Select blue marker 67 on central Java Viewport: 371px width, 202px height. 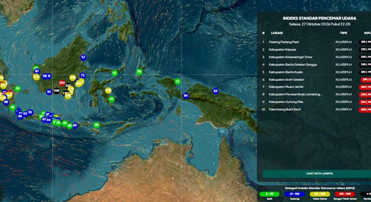(44, 119)
